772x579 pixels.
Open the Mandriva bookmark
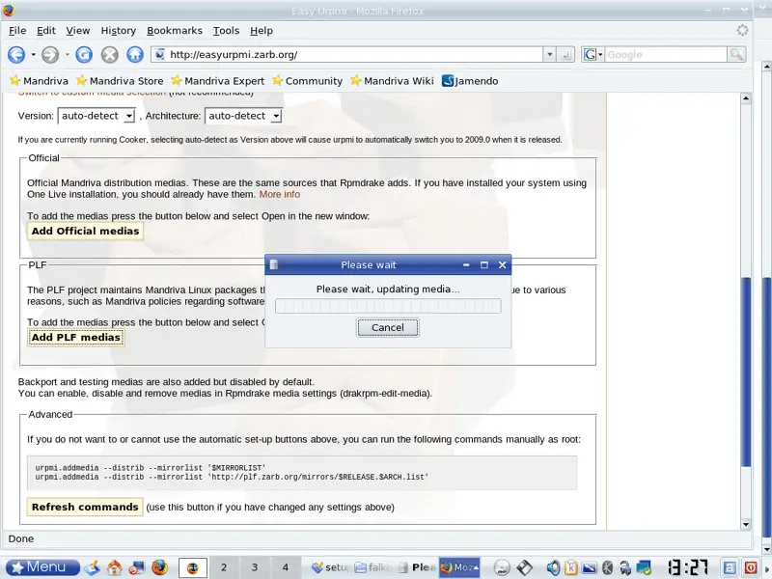(x=39, y=81)
